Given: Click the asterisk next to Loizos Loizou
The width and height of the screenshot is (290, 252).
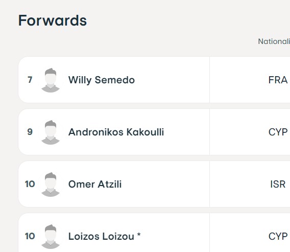Looking at the screenshot, I should pos(139,235).
